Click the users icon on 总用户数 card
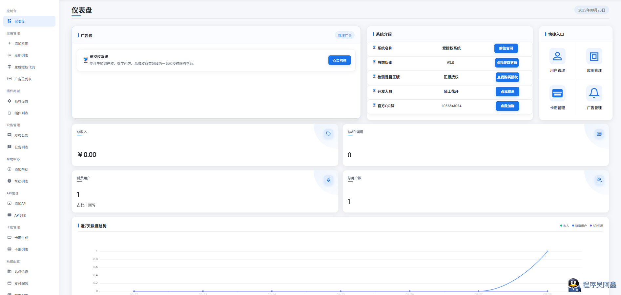The image size is (621, 295). 599,180
